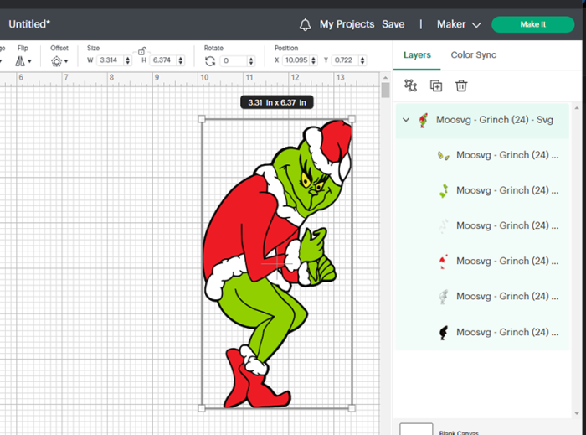Screen dimensions: 586x435
Task: Select the green body Grinch layer
Action: click(x=482, y=190)
